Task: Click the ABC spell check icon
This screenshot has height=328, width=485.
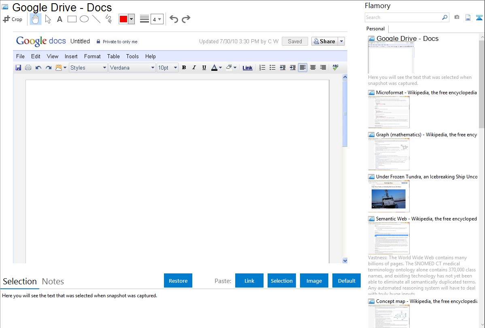Action: coord(335,67)
